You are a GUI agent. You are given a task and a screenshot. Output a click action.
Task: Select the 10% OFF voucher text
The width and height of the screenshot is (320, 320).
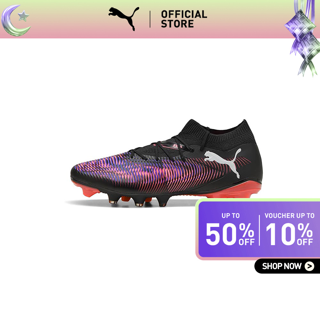click(x=289, y=234)
